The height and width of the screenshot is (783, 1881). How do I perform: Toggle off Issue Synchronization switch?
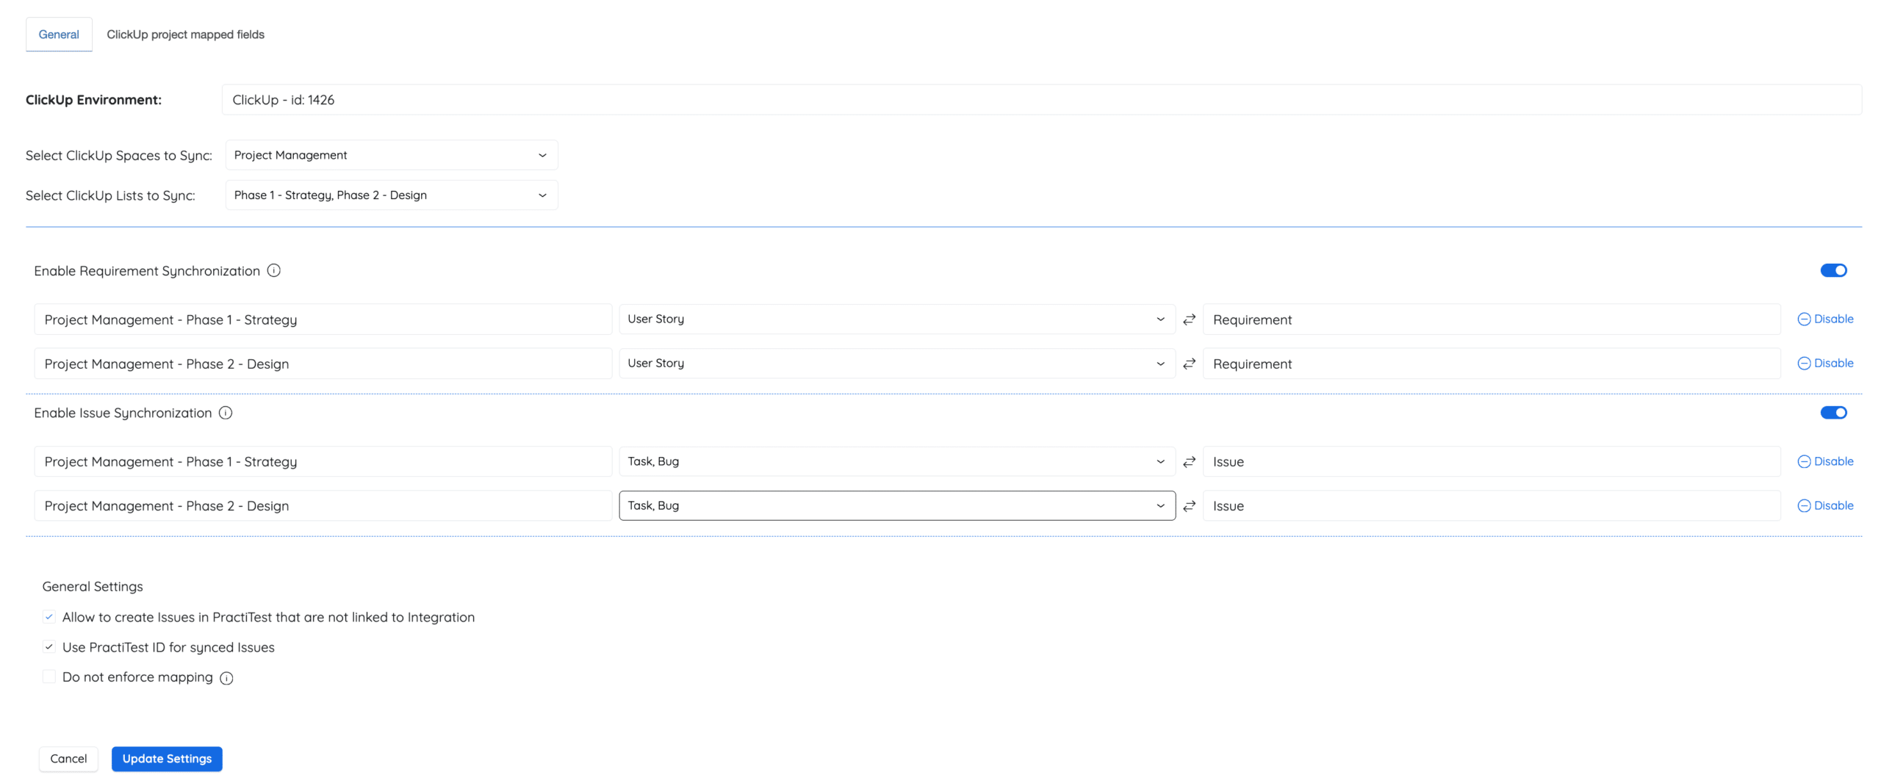[1833, 413]
